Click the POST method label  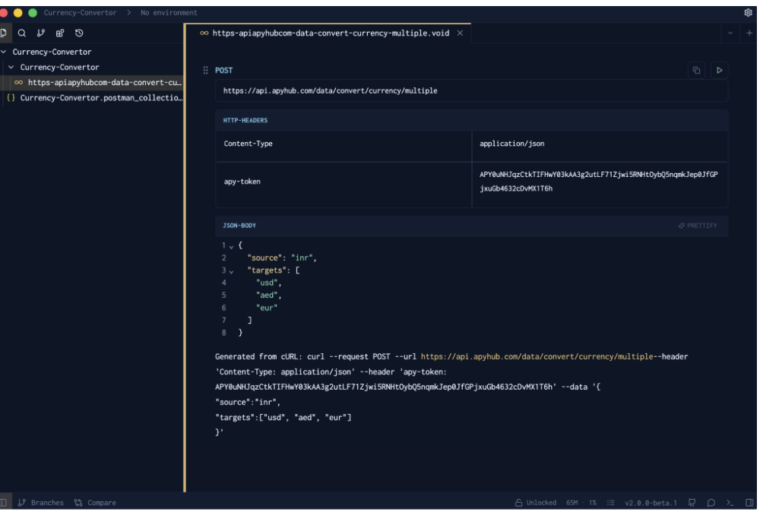pyautogui.click(x=224, y=71)
